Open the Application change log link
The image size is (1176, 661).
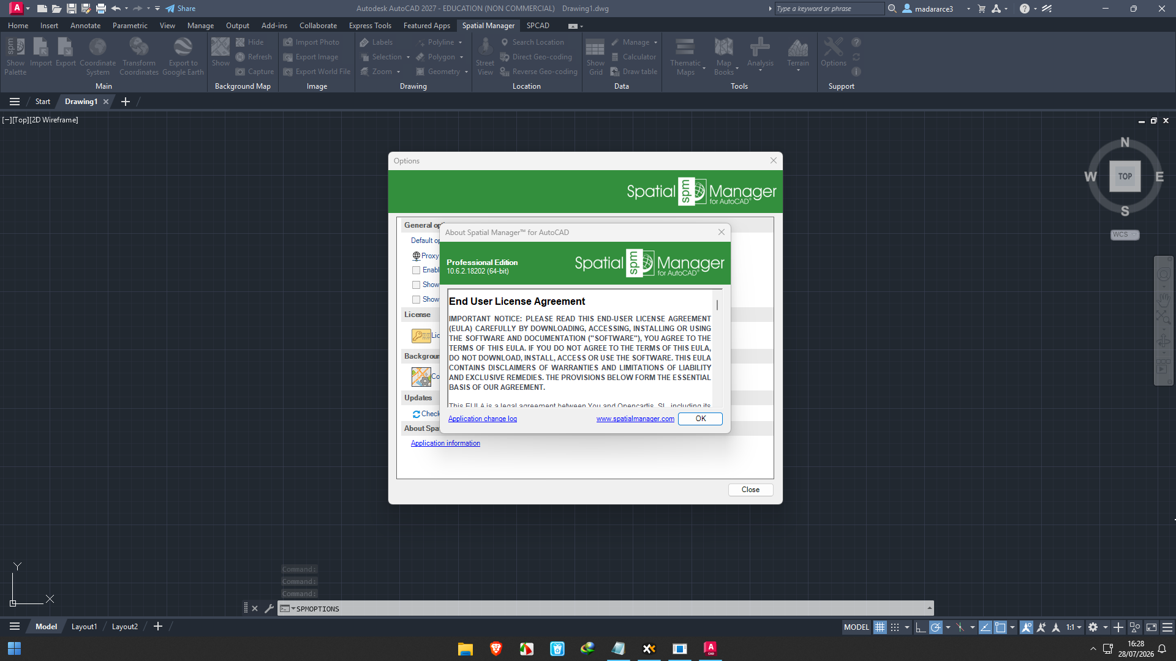(x=483, y=419)
